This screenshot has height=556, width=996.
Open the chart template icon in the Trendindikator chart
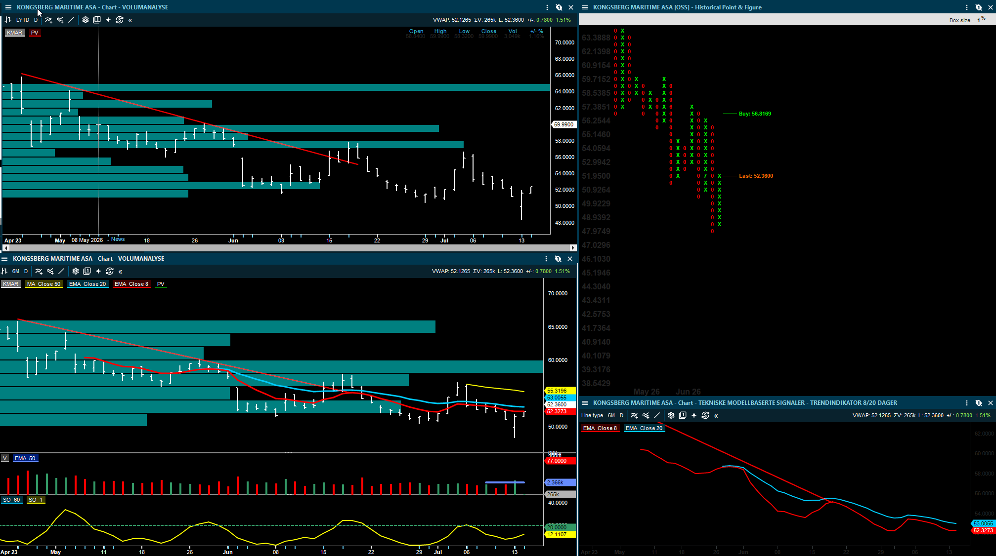(x=683, y=415)
